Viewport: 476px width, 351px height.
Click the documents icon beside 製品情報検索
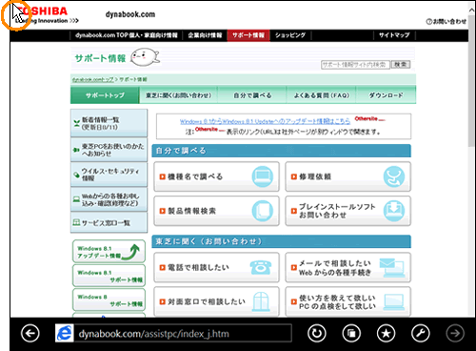click(263, 211)
